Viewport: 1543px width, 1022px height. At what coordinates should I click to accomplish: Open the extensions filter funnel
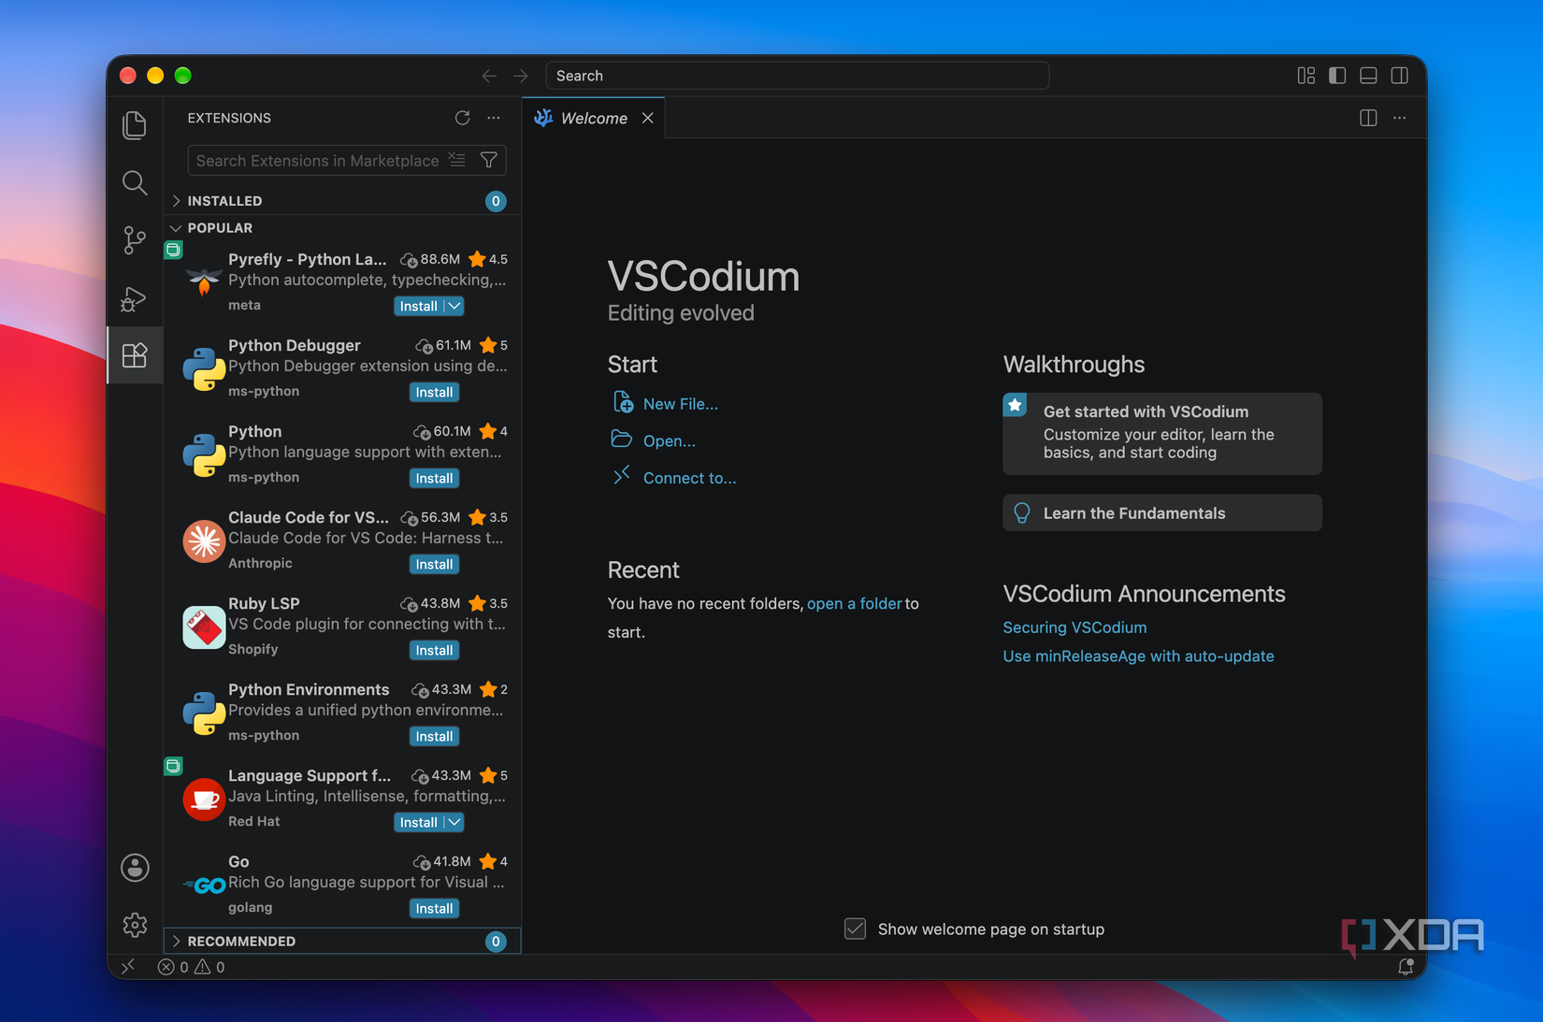(488, 160)
